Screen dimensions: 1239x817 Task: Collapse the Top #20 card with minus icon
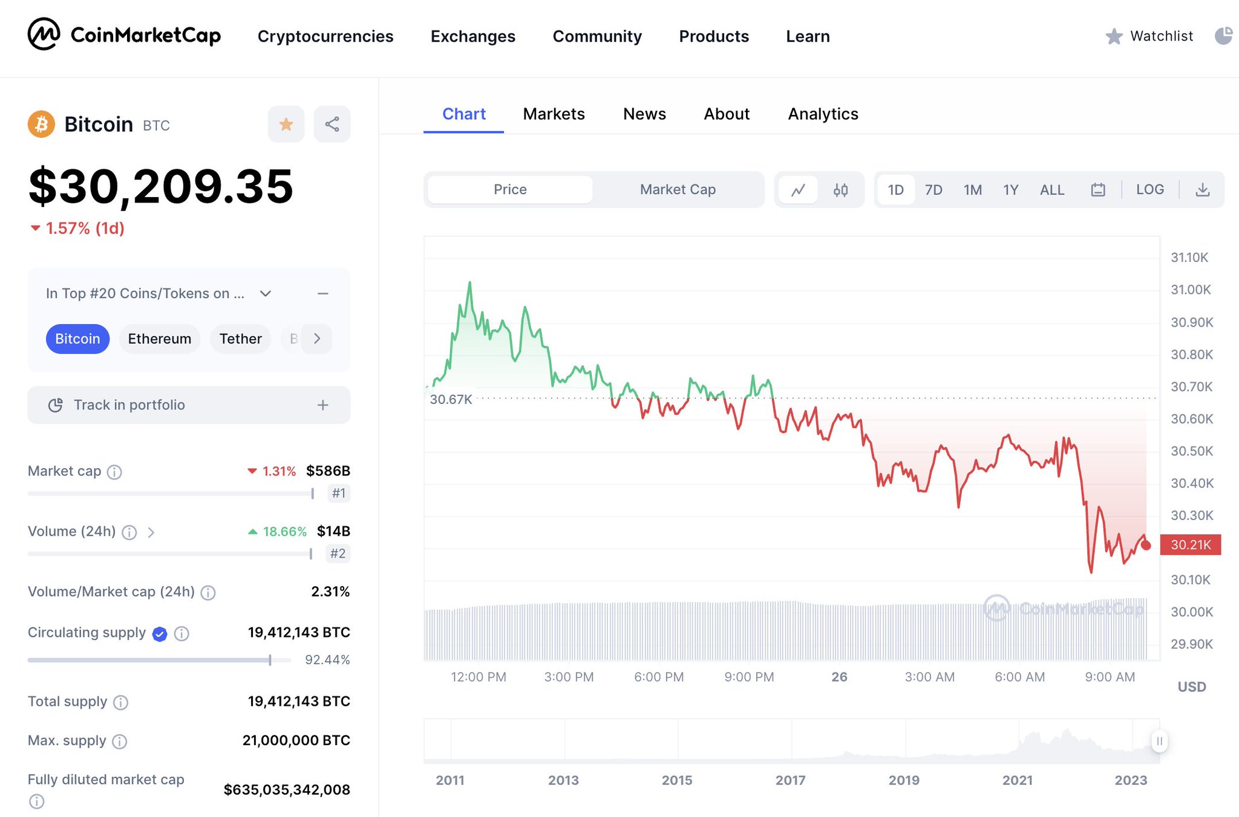click(323, 294)
